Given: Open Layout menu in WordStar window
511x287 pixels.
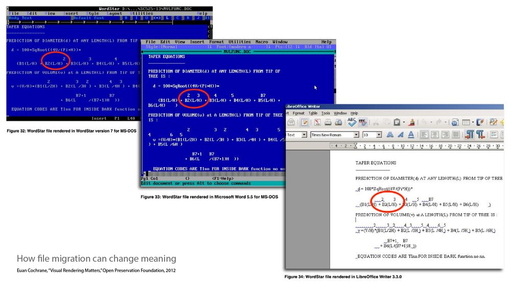Looking at the screenshot, I should (114, 13).
